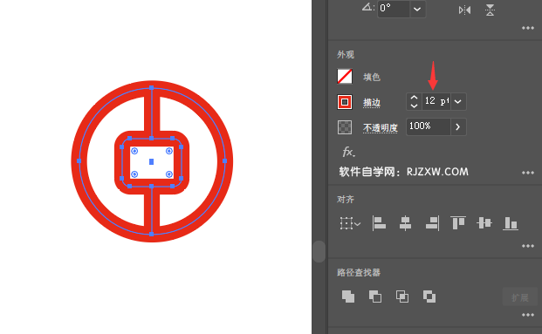Align objects to the left edge

[x=379, y=223]
